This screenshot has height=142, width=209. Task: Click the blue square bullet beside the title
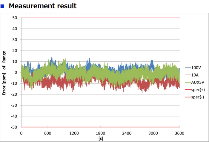(x=3, y=6)
